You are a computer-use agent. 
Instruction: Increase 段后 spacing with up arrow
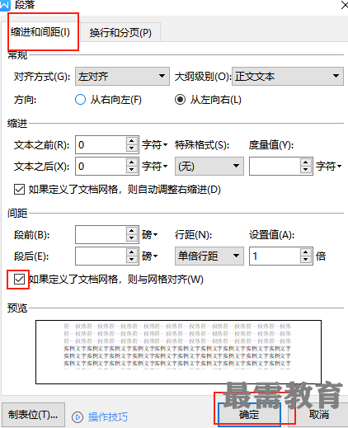click(132, 252)
